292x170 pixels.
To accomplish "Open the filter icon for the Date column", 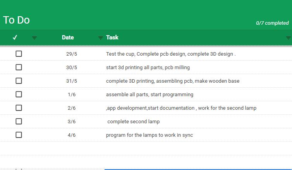I will point(101,38).
